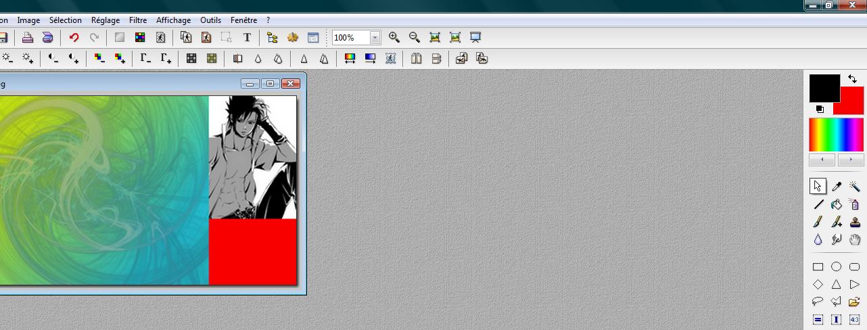The width and height of the screenshot is (867, 330).
Task: Apply the Sharpen triangle icon
Action: [304, 58]
